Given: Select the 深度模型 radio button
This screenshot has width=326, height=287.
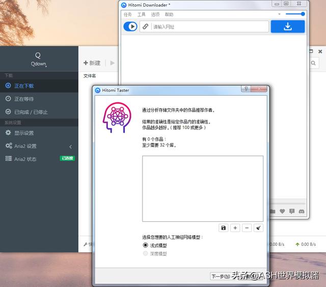Looking at the screenshot, I should (146, 253).
